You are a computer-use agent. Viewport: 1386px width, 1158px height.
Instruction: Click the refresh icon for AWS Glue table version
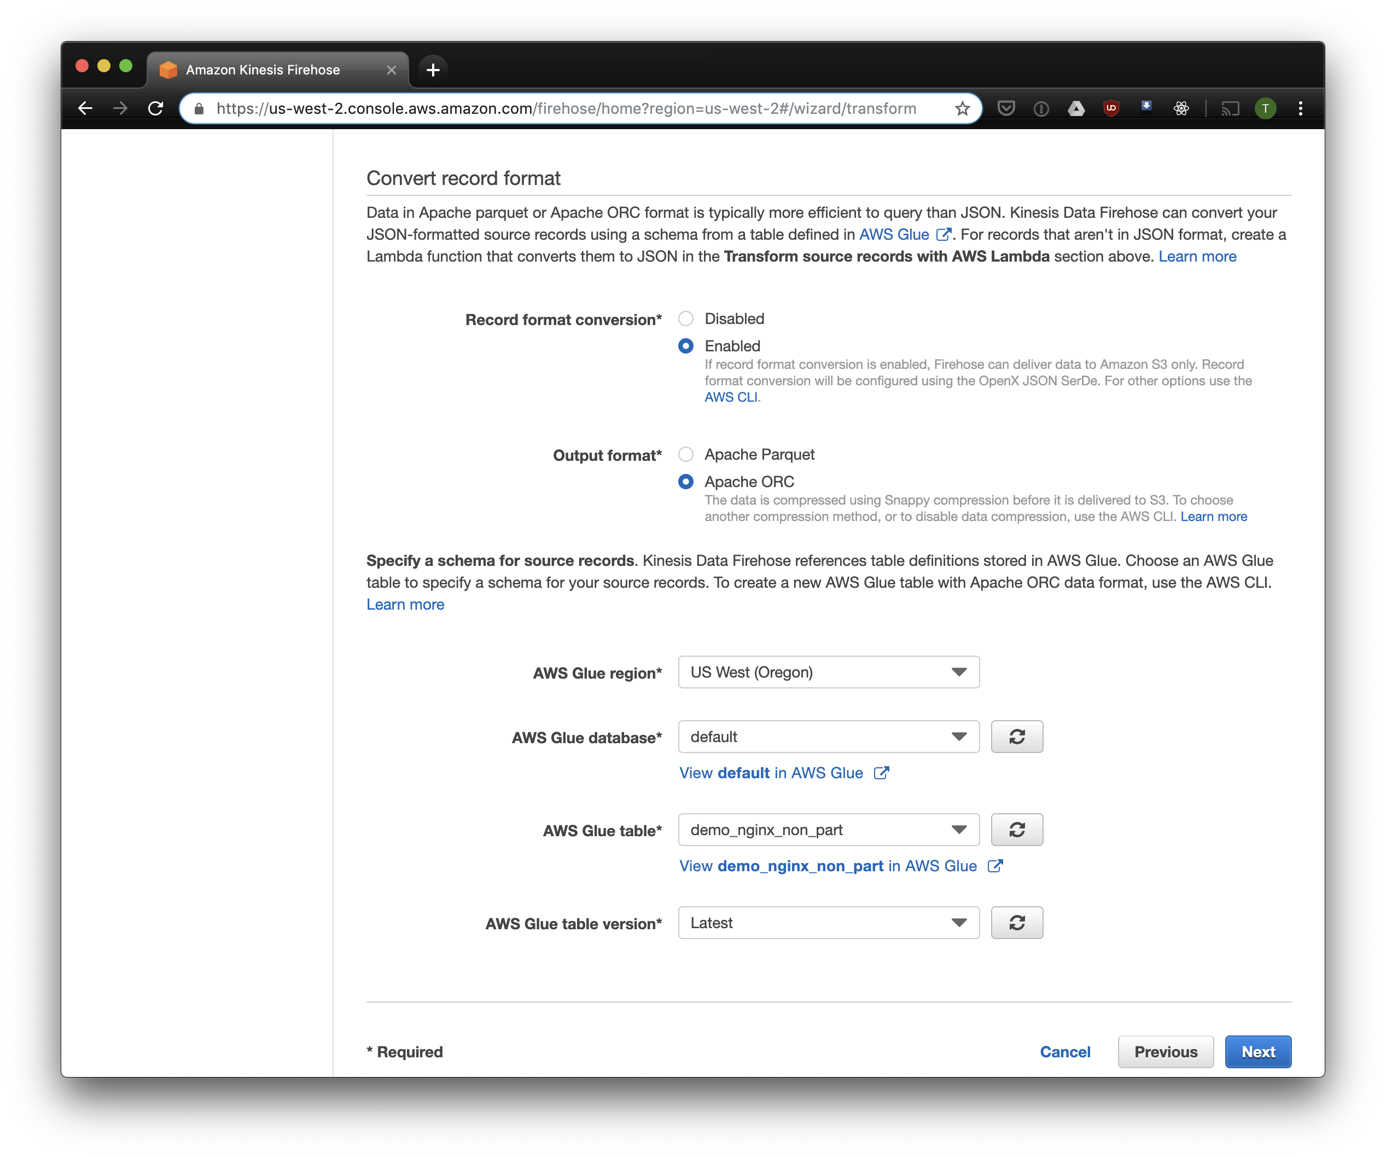pos(1016,923)
